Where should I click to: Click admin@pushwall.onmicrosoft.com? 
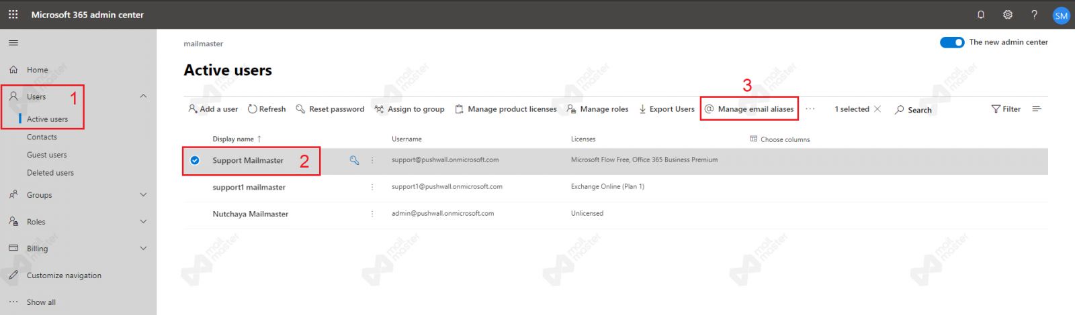pyautogui.click(x=443, y=213)
